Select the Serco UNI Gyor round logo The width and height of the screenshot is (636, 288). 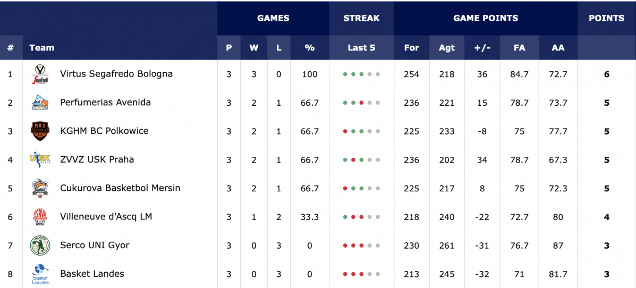click(40, 245)
